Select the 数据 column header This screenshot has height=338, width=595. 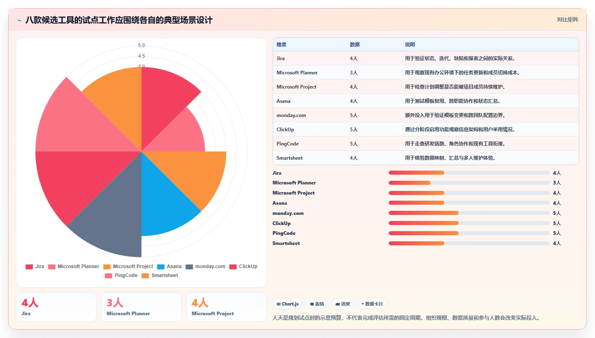[x=355, y=45]
